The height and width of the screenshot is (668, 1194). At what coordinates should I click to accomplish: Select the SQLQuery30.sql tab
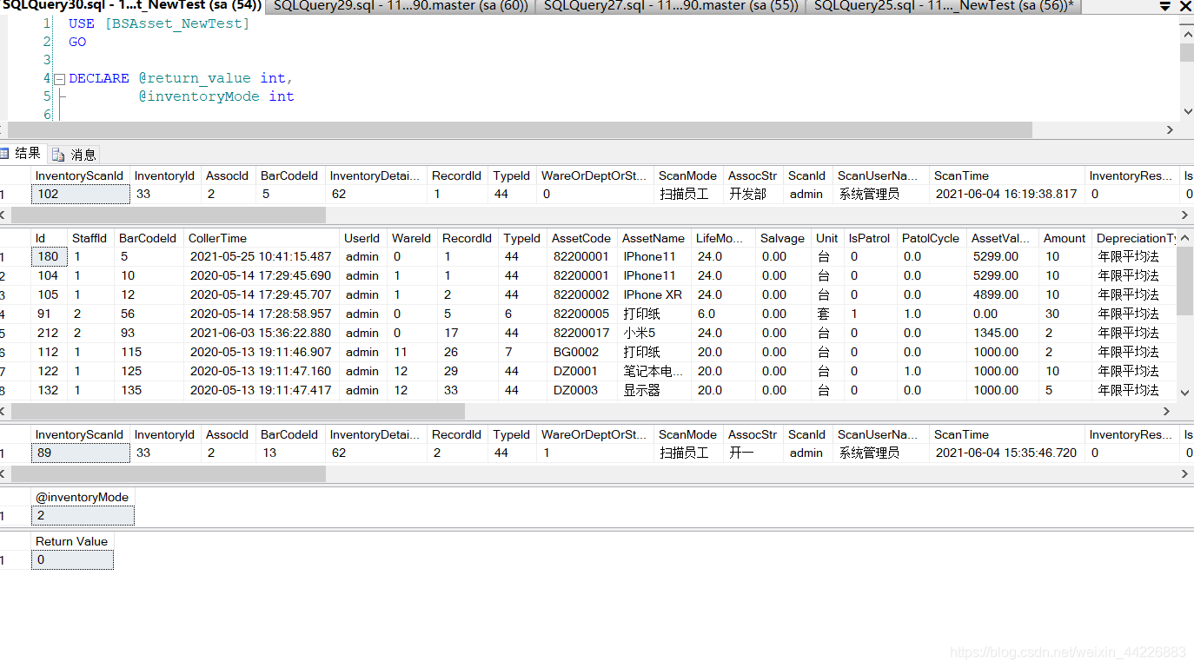(x=131, y=6)
